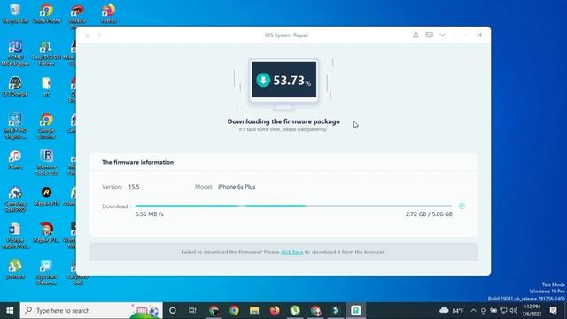Open the spartan helmet iRepair desktop icon
567x319 pixels.
click(x=46, y=232)
